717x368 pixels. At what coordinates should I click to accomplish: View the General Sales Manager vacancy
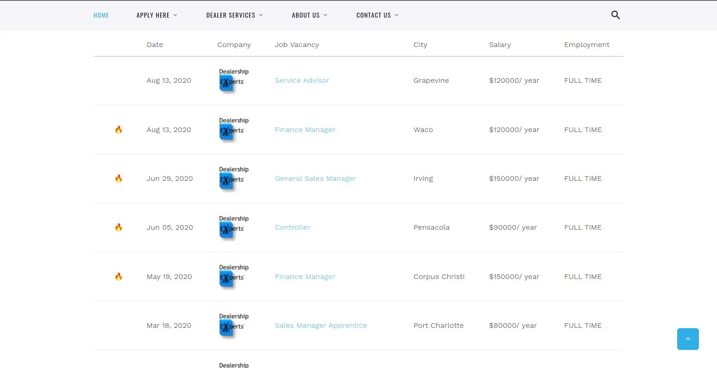(x=315, y=179)
